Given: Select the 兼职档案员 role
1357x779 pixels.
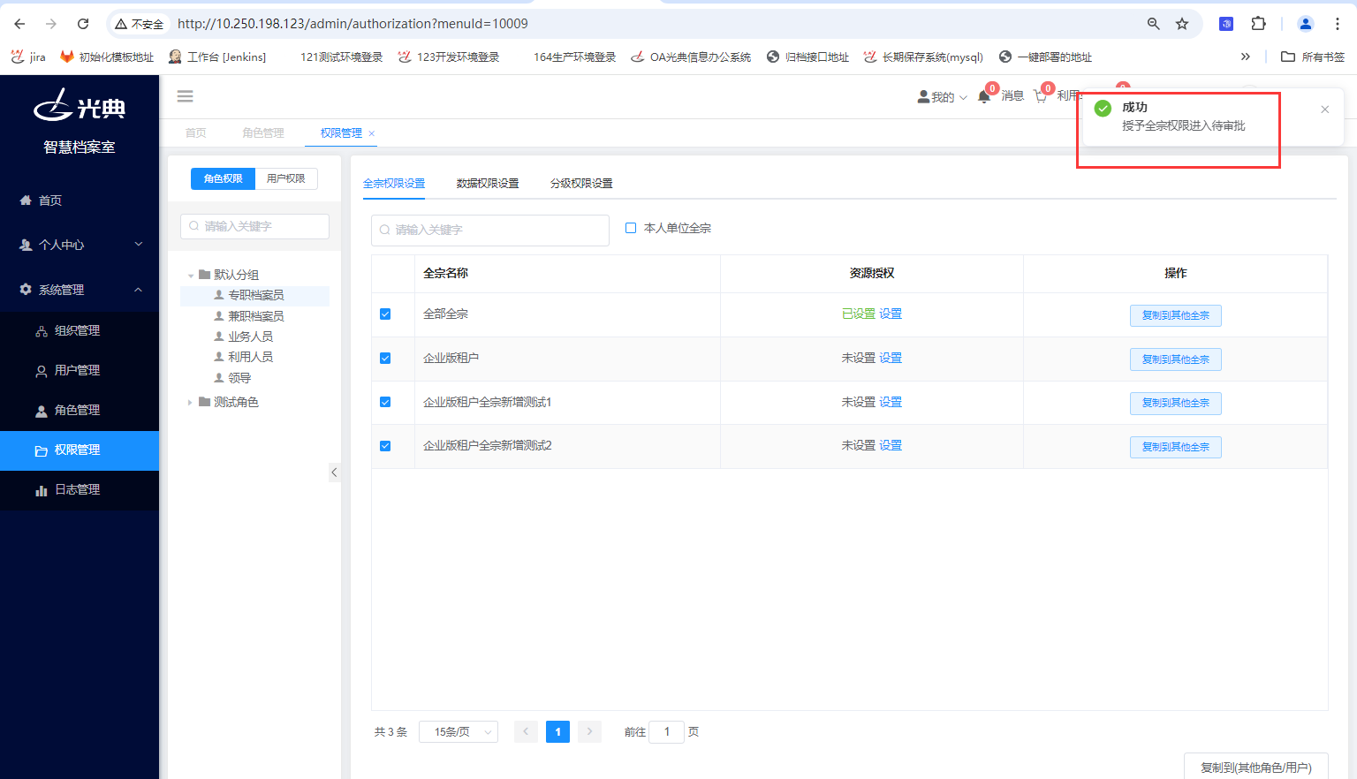Looking at the screenshot, I should 255,316.
